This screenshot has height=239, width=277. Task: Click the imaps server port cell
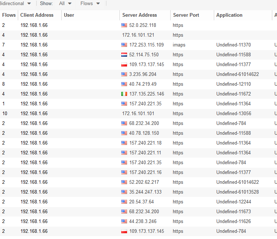pyautogui.click(x=179, y=45)
